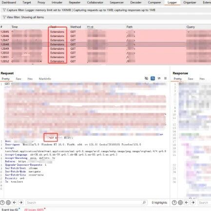The image size is (211, 211).
Task: Click the Request search magnifier icon
Action: pos(144,203)
